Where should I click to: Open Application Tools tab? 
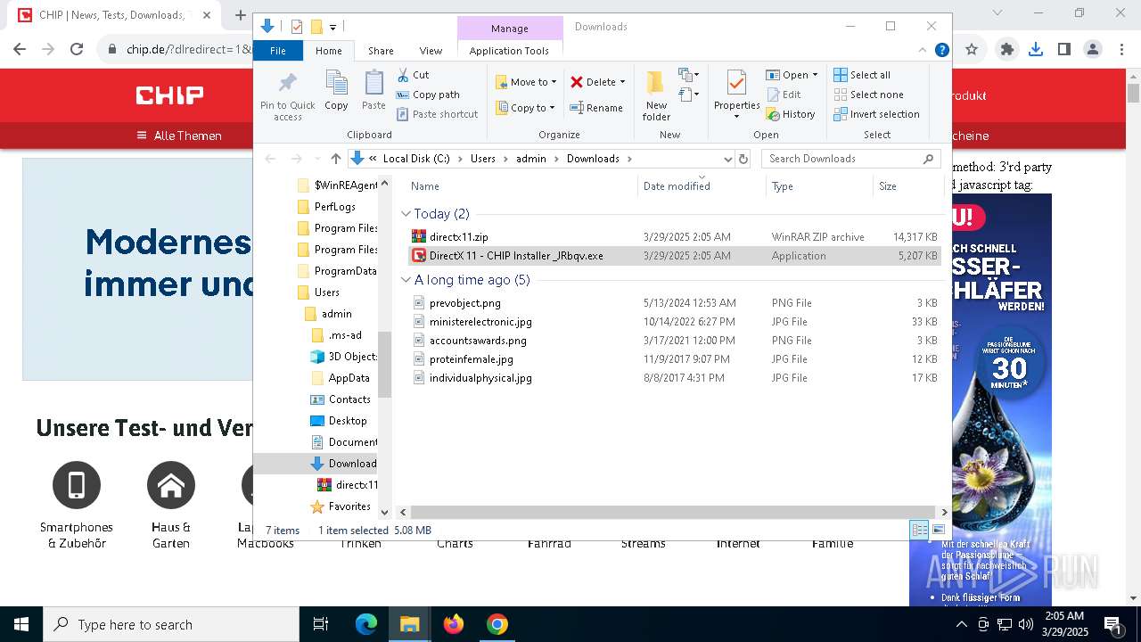click(x=509, y=51)
